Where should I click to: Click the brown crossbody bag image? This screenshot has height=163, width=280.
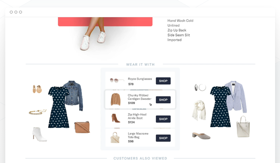82,127
